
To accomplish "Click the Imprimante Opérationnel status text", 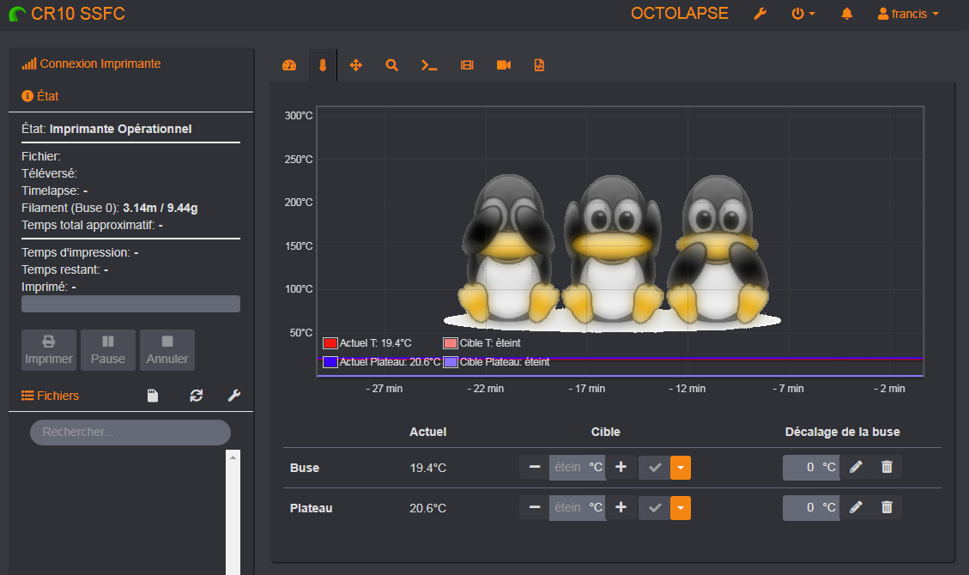I will tap(120, 129).
